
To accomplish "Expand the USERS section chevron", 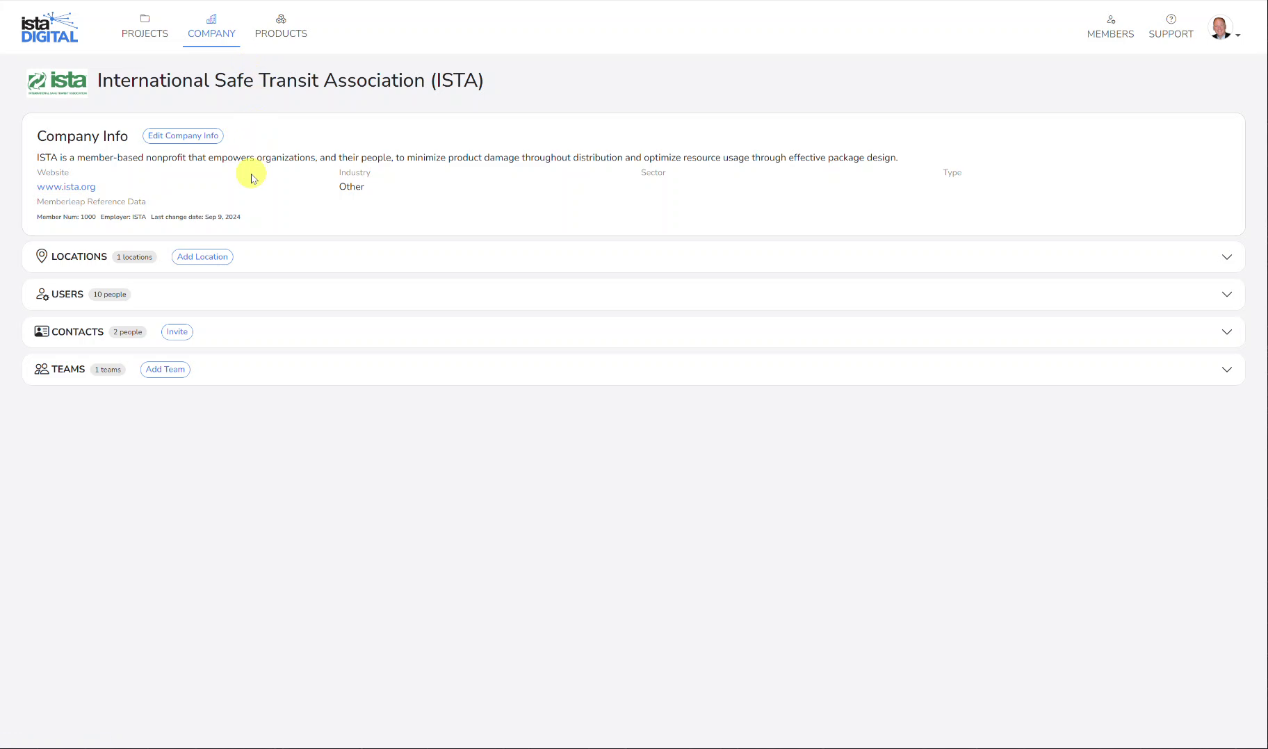I will pos(1227,295).
